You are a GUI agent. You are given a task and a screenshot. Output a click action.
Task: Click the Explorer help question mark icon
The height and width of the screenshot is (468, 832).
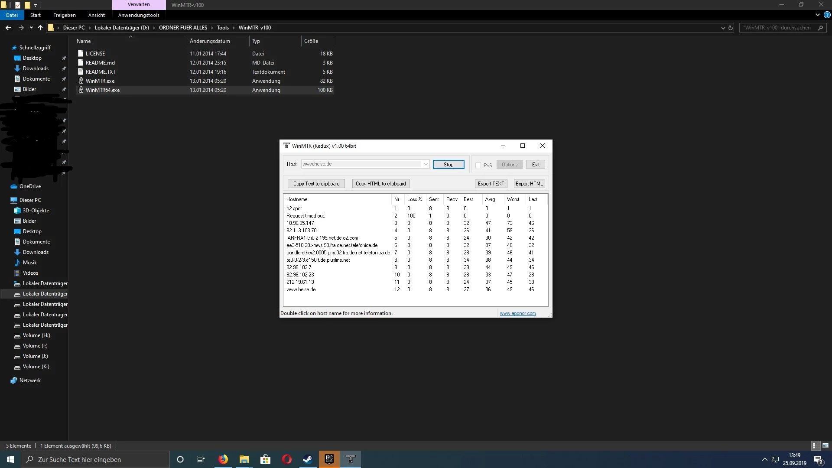827,15
